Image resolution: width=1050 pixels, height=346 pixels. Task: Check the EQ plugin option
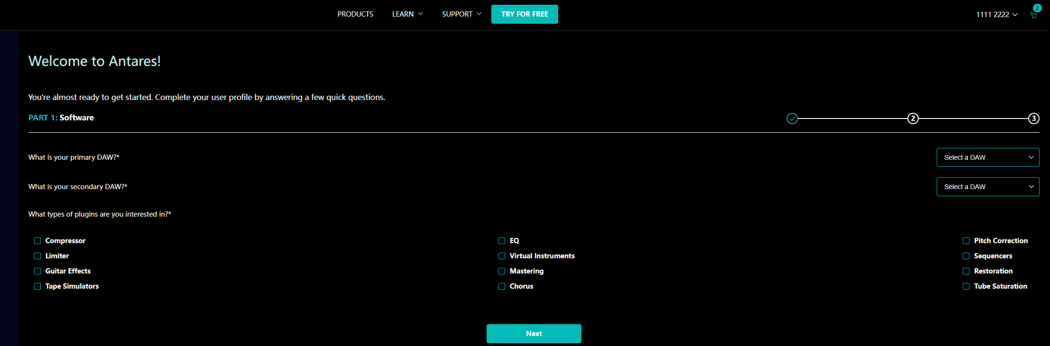(x=502, y=241)
